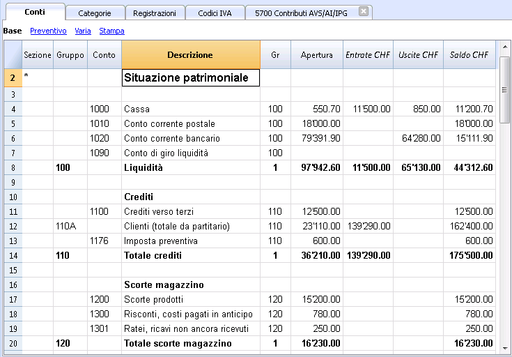This screenshot has height=357, width=512.
Task: Select the Situazione patrimoniale cell
Action: pyautogui.click(x=191, y=78)
